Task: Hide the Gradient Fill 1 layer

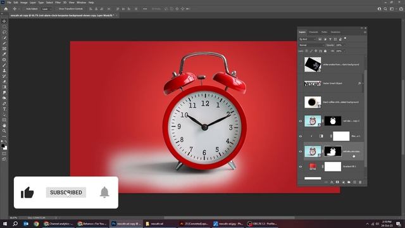Action: tap(301, 167)
